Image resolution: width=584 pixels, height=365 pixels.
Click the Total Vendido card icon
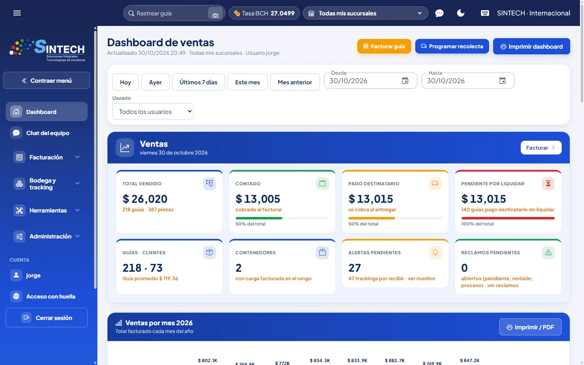tap(210, 184)
